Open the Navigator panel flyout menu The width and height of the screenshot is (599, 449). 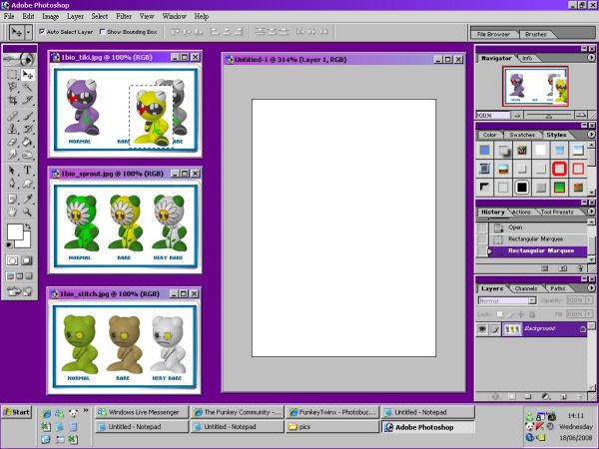coord(591,58)
